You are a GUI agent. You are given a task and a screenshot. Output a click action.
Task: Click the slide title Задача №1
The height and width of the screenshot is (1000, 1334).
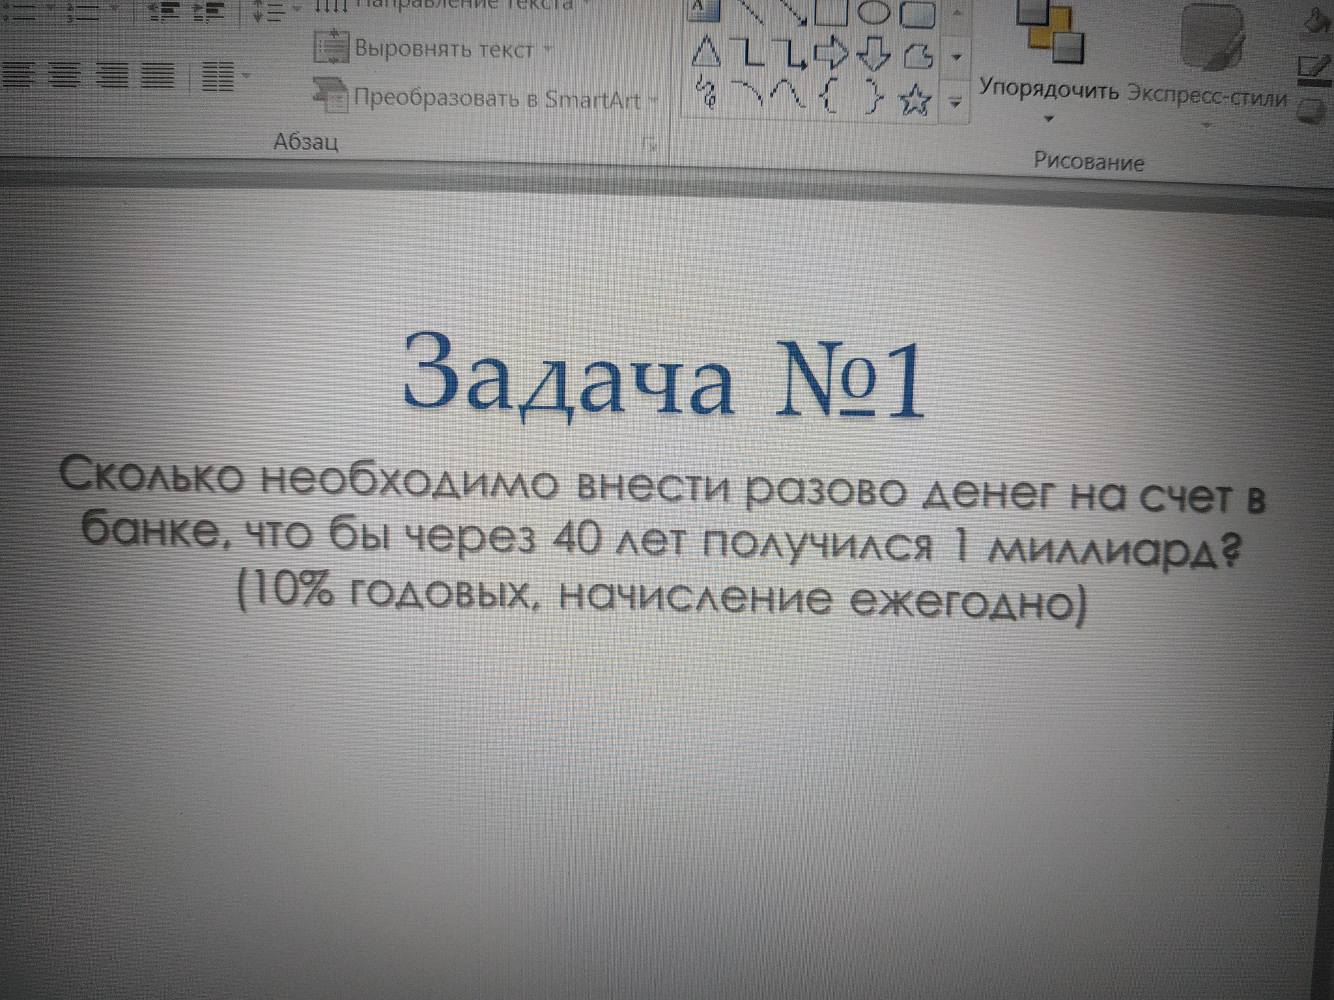664,378
